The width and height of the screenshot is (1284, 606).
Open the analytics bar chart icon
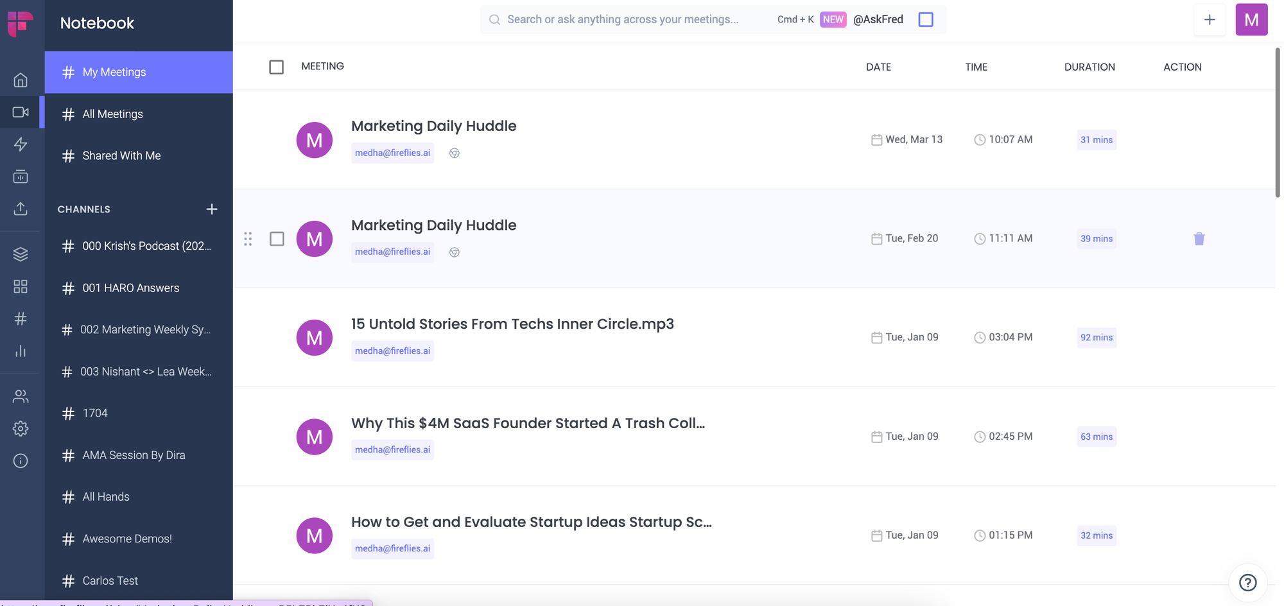(21, 351)
